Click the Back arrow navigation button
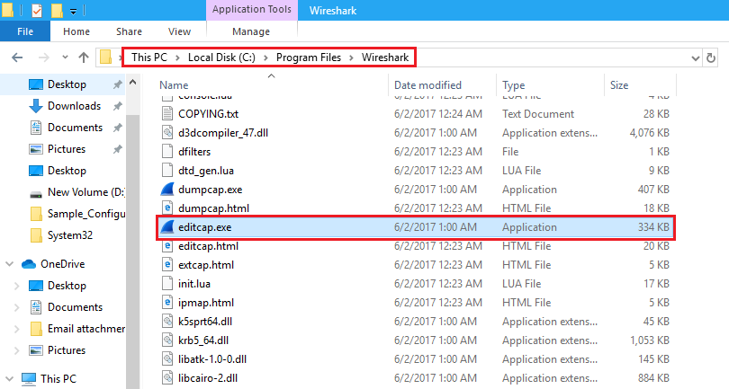 16,57
